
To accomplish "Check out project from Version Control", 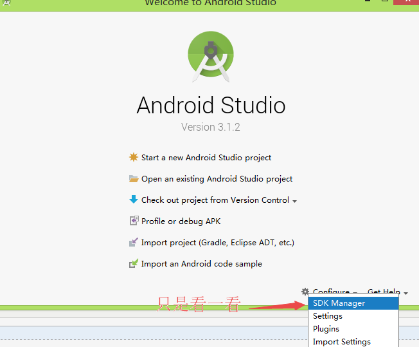I will [215, 200].
